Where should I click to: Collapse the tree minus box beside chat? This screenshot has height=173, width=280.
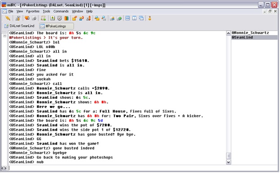pos(5,36)
